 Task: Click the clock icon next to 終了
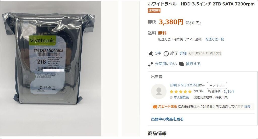coord(166,54)
